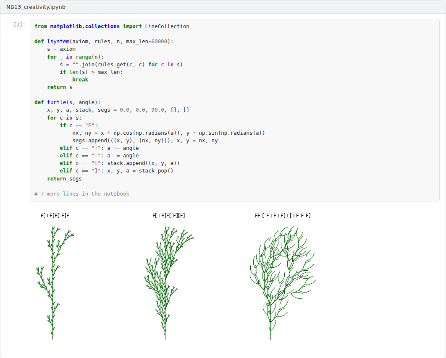Click the 'break' statement
Screen dimensions: 446x358
click(x=80, y=80)
